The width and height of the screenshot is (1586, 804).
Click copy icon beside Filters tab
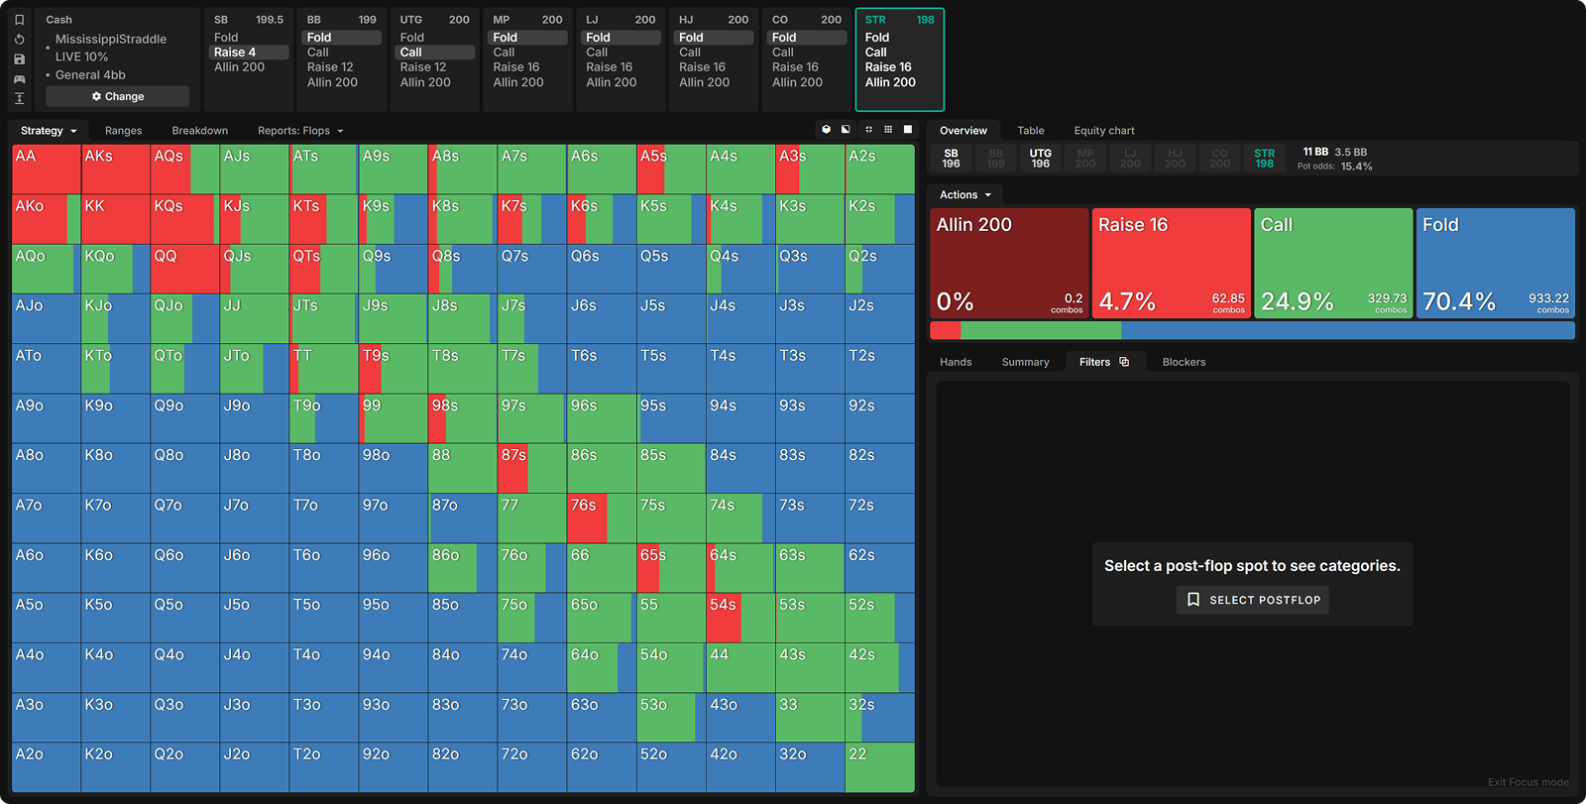coord(1124,362)
